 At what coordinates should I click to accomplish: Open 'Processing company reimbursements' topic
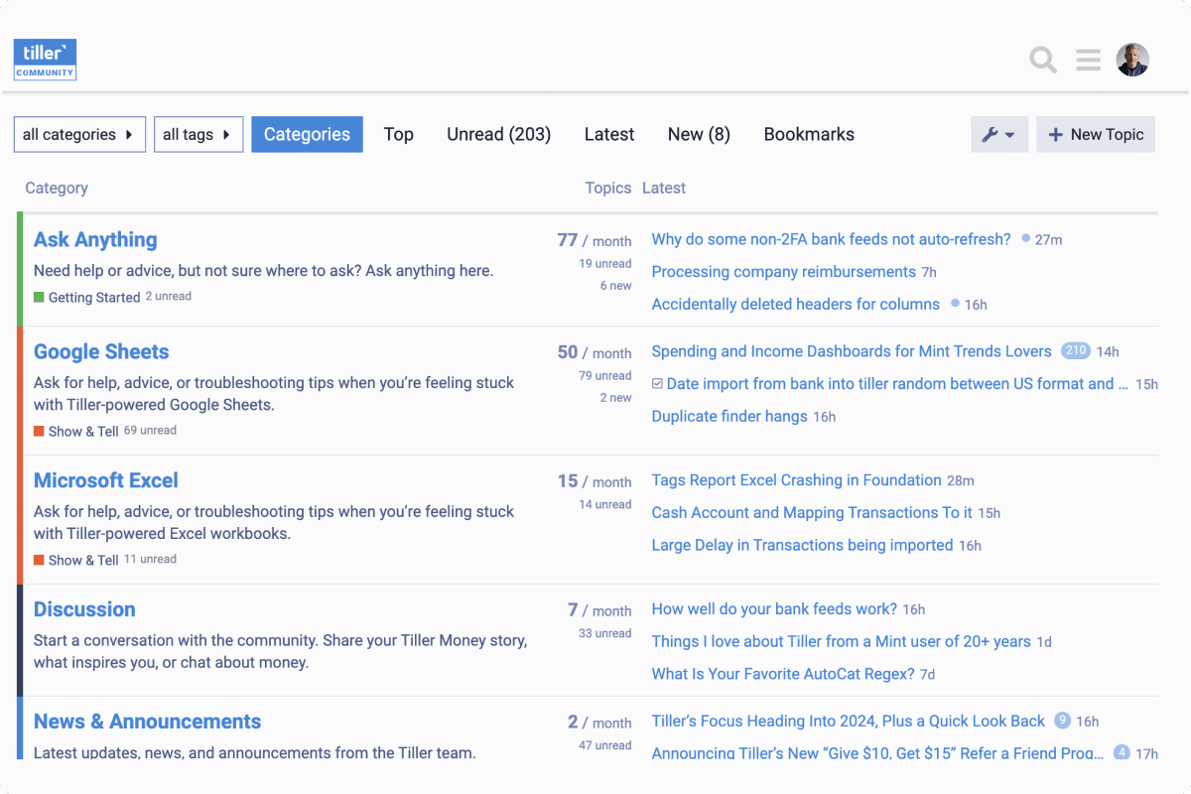(x=783, y=272)
